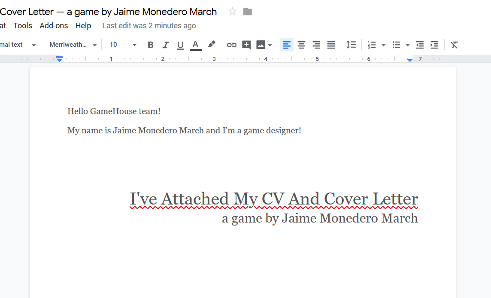Select justify alignment
The width and height of the screenshot is (491, 298).
(x=331, y=45)
